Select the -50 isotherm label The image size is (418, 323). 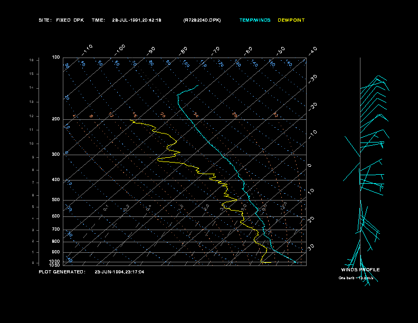tap(281, 51)
